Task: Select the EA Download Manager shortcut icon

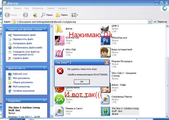Action: (60, 99)
